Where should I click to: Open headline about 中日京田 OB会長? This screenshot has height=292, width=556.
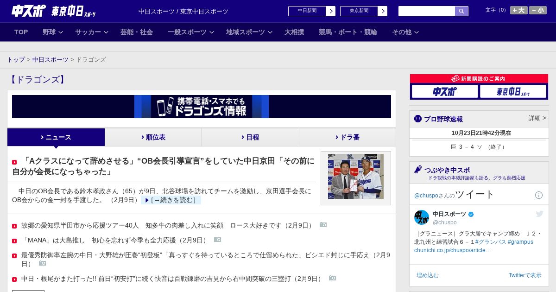164,166
